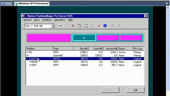
Task: Close the virtual machine tab with X
Action: click(167, 3)
